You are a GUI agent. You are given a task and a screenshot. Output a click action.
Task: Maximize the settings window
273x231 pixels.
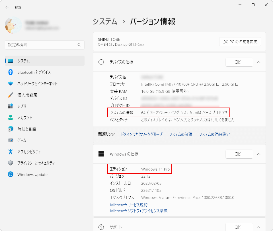[253, 5]
